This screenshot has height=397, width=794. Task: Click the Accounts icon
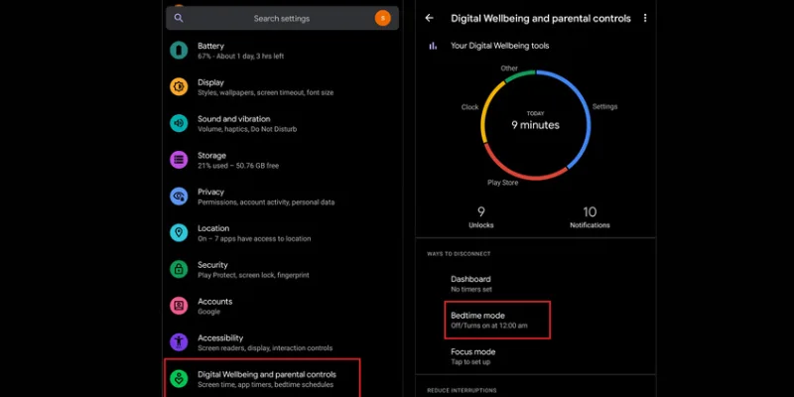pyautogui.click(x=179, y=306)
